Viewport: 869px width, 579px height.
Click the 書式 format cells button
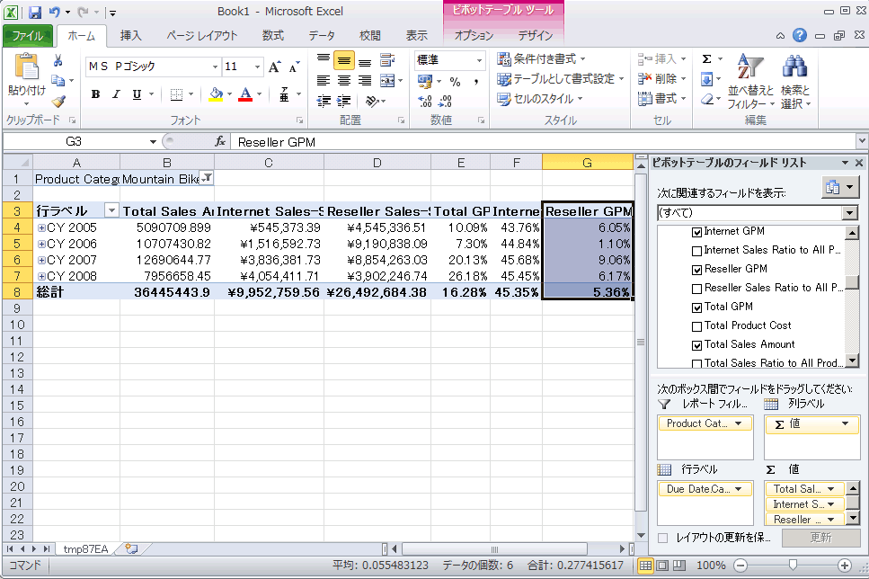661,99
